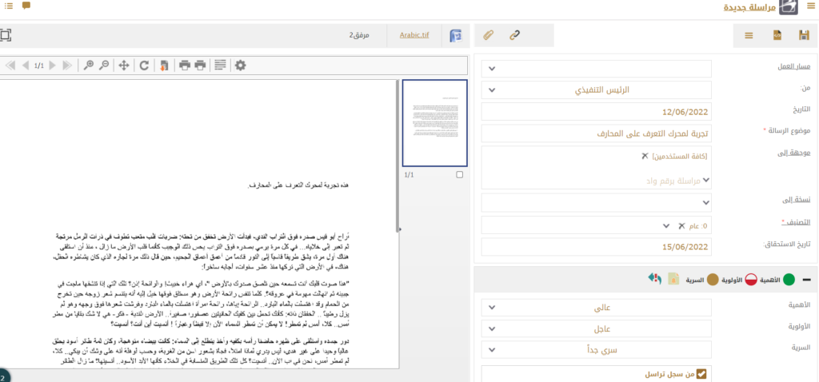Click the paperclip attachment icon
The width and height of the screenshot is (819, 382).
pos(487,35)
